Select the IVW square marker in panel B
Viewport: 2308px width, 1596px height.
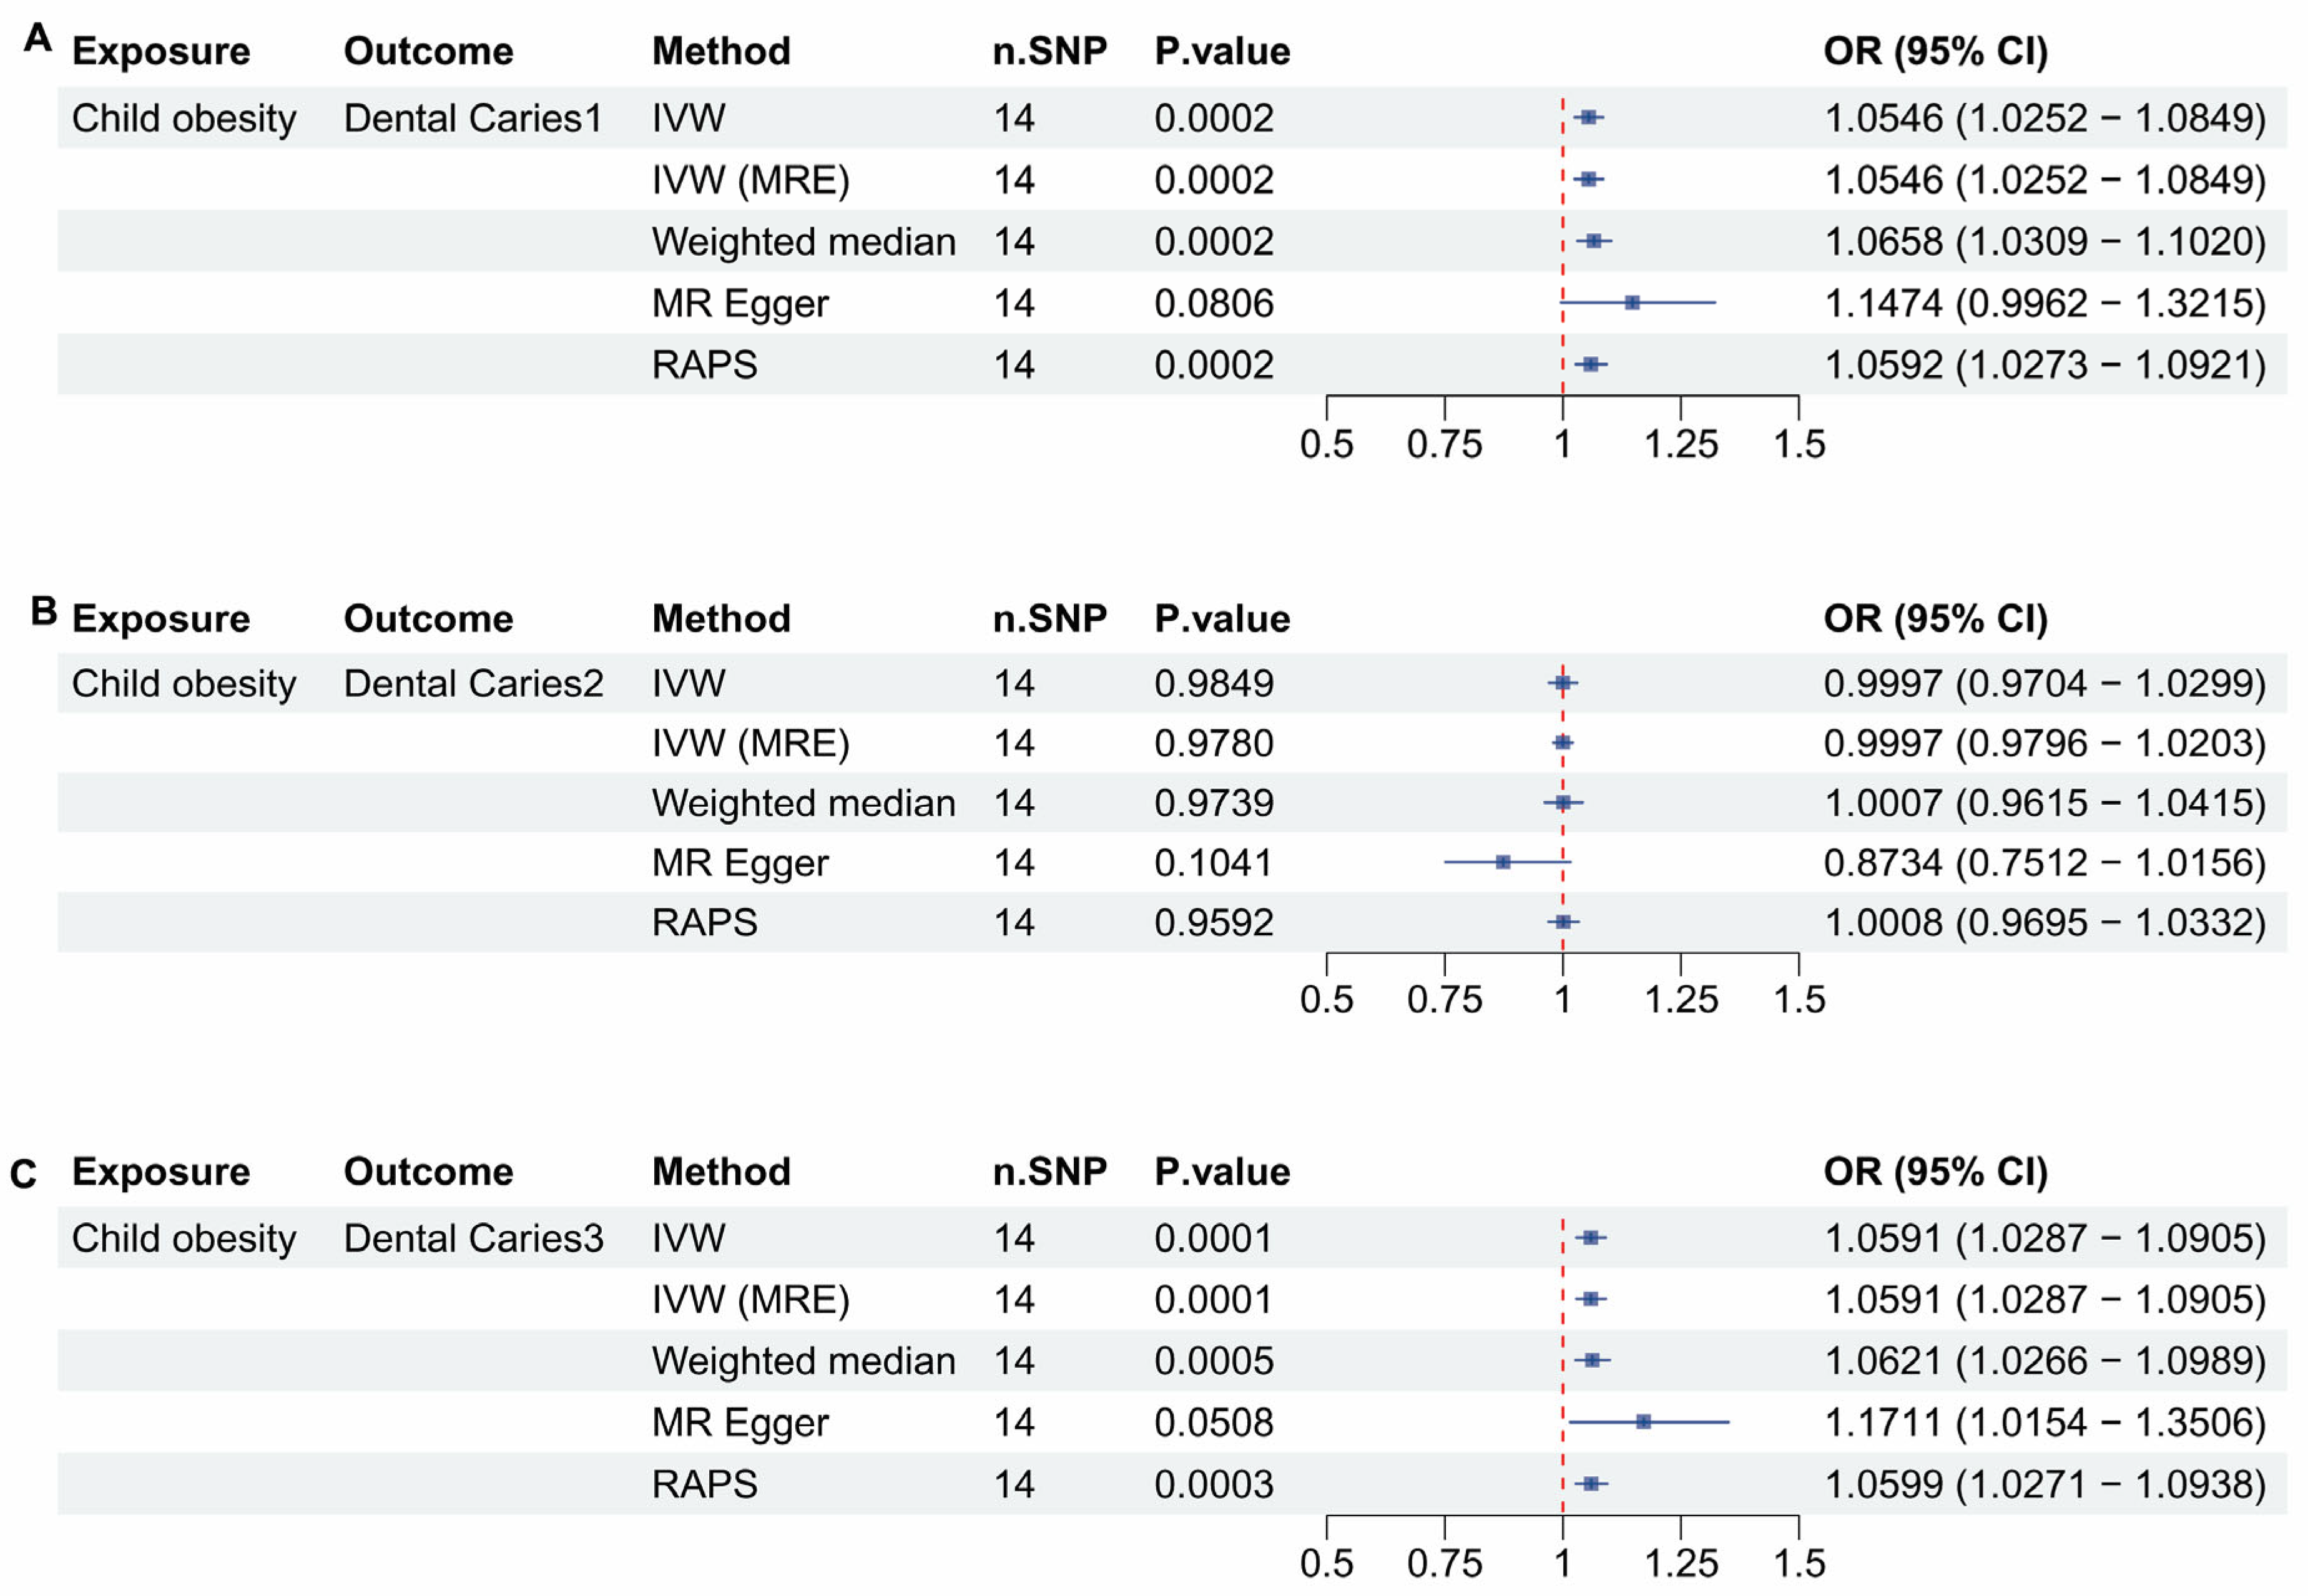pyautogui.click(x=1563, y=683)
